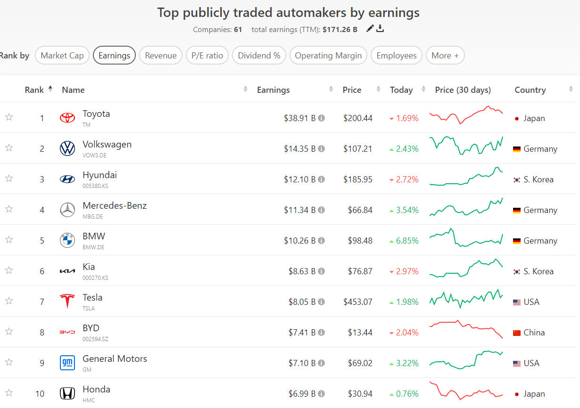580x408 pixels.
Task: Click the Volkswagen logo icon
Action: 67,148
